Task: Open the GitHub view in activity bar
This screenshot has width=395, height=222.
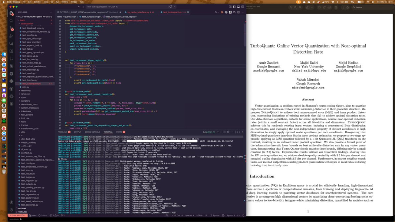Action: 11,89
